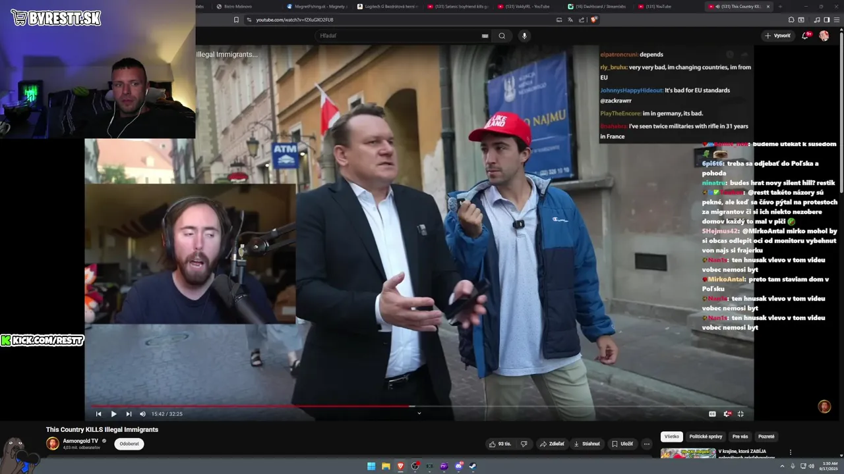Toggle browser sidebar panel icon
Viewport: 844px width, 474px height.
pos(827,20)
